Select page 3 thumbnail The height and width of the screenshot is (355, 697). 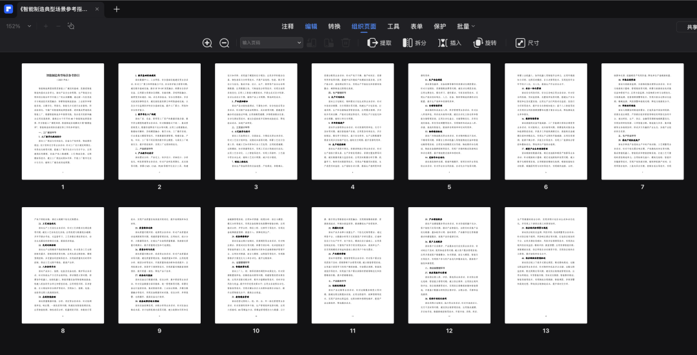click(x=256, y=121)
